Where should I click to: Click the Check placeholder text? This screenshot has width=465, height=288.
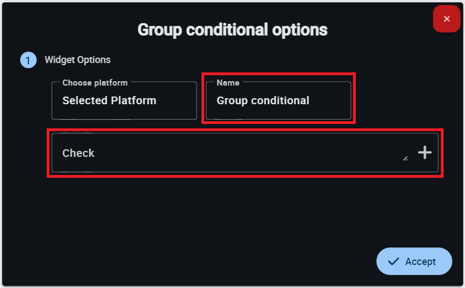point(79,153)
